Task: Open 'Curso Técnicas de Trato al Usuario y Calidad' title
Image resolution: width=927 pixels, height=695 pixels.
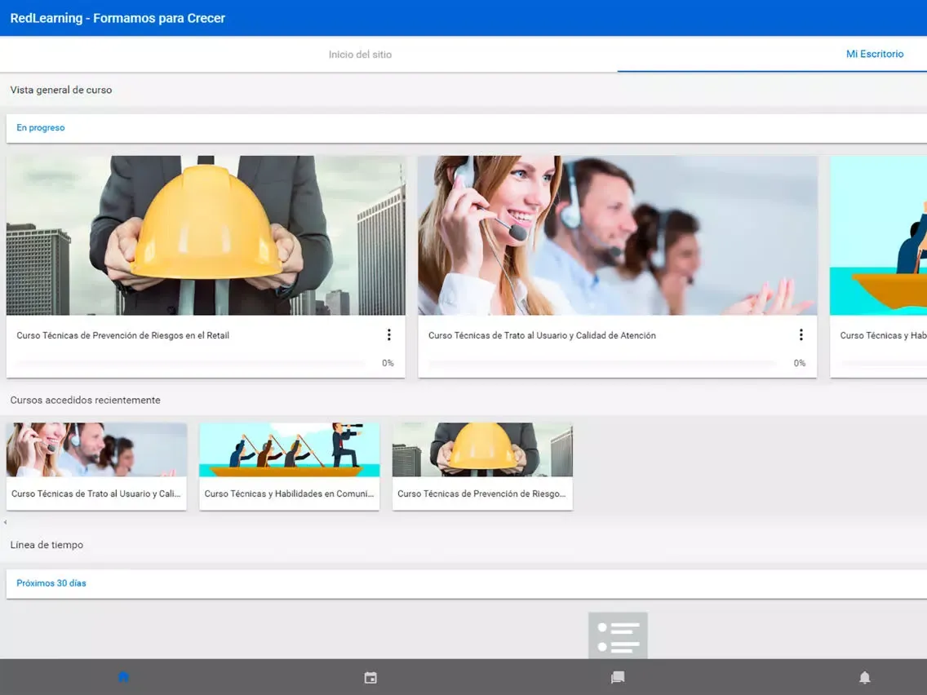Action: (542, 335)
